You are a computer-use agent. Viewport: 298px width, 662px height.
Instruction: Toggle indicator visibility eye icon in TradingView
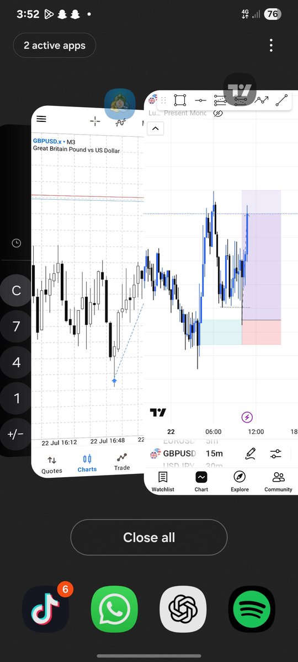click(x=218, y=113)
